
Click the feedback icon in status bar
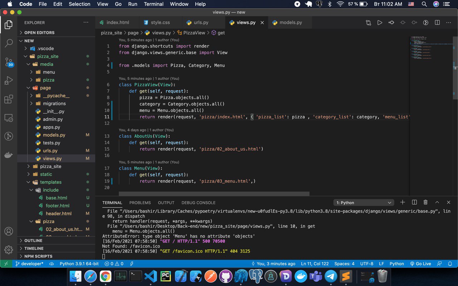point(439,264)
